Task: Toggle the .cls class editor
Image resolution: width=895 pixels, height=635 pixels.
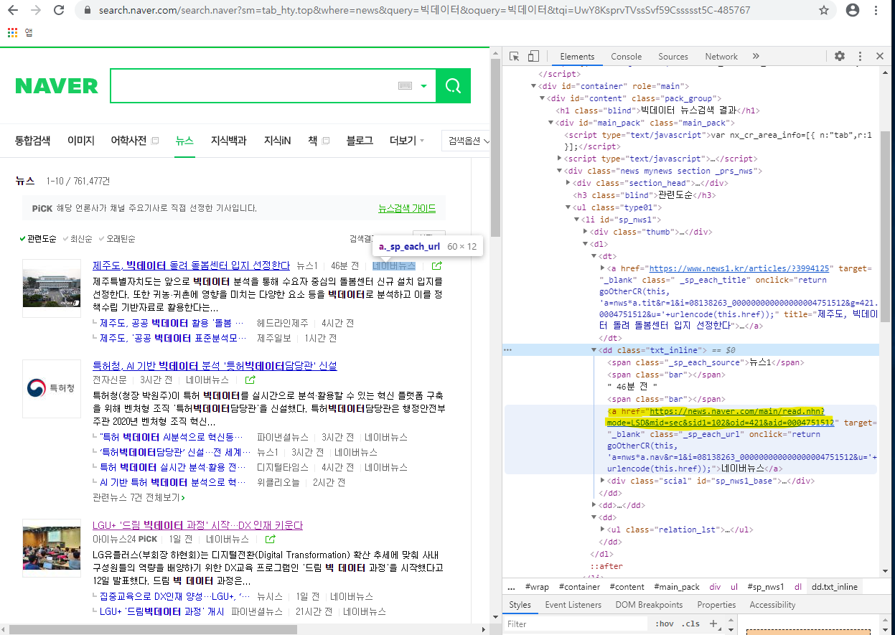Action: (x=690, y=624)
